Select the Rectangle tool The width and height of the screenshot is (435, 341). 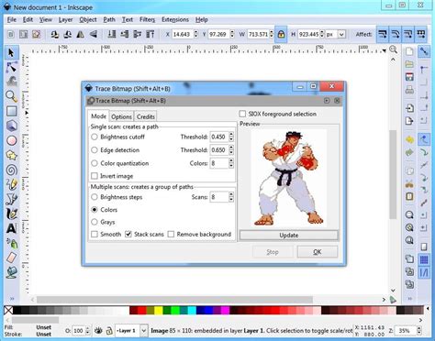11,111
